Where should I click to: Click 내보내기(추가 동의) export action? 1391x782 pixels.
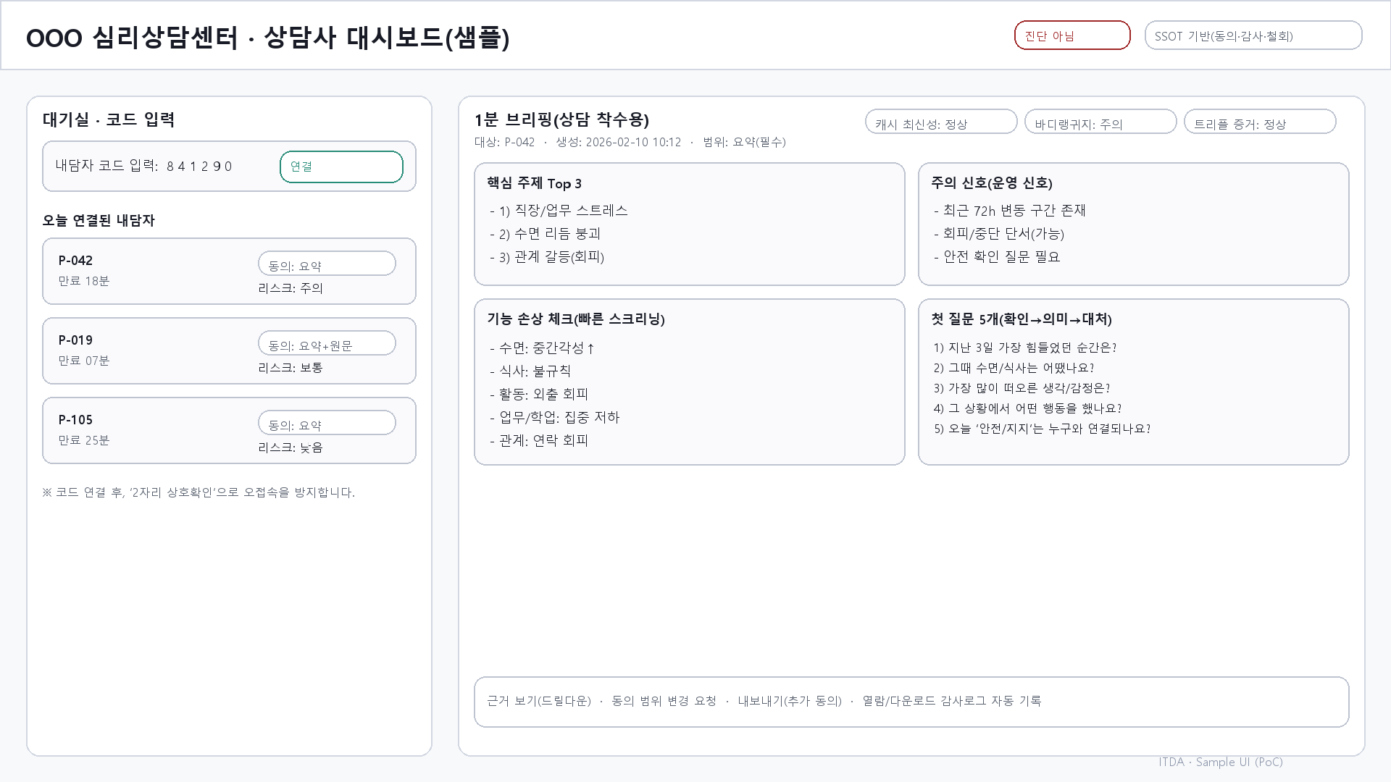pos(788,701)
